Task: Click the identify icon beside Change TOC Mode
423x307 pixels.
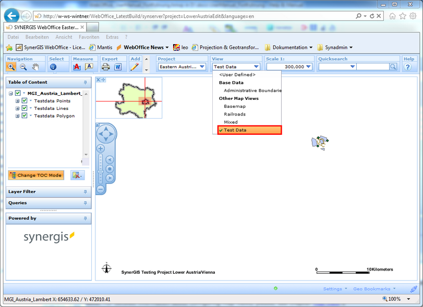Action: pyautogui.click(x=76, y=174)
